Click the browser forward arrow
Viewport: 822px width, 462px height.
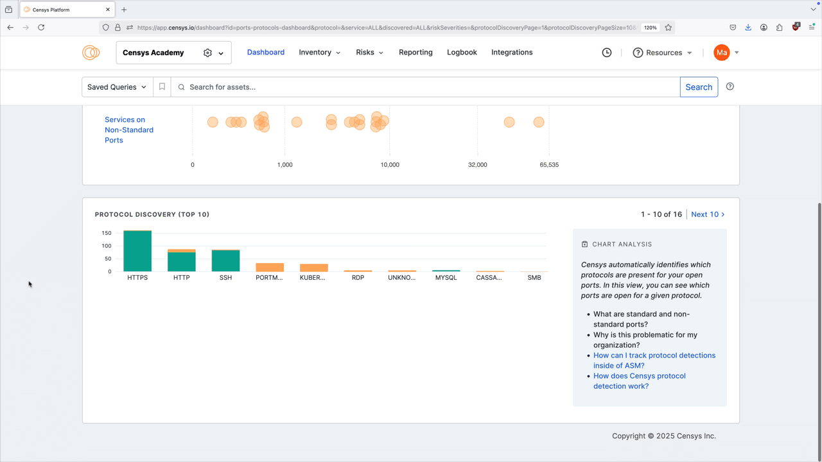pyautogui.click(x=26, y=28)
